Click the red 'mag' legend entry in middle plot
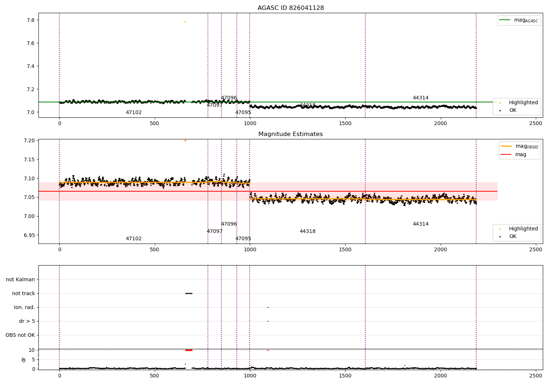 tap(514, 154)
